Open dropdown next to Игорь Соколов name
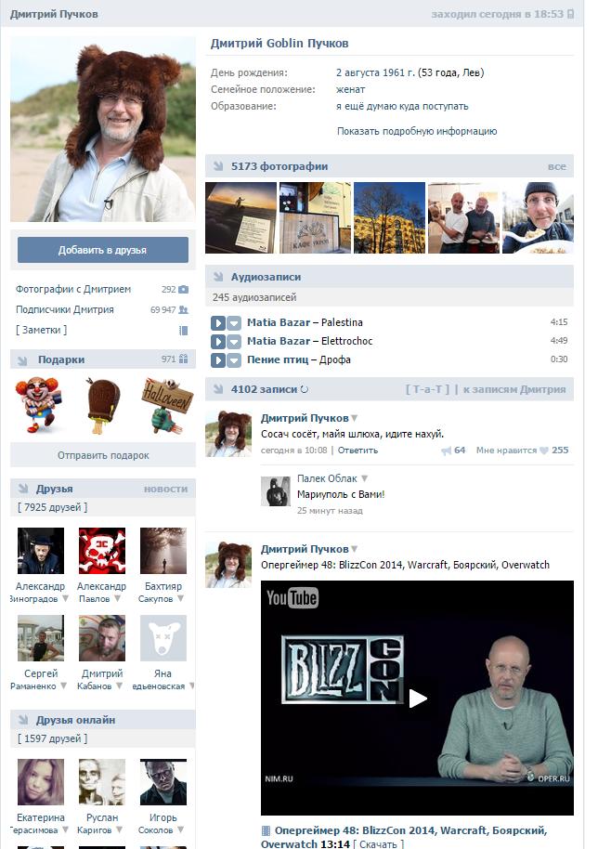The image size is (598, 849). (x=181, y=830)
